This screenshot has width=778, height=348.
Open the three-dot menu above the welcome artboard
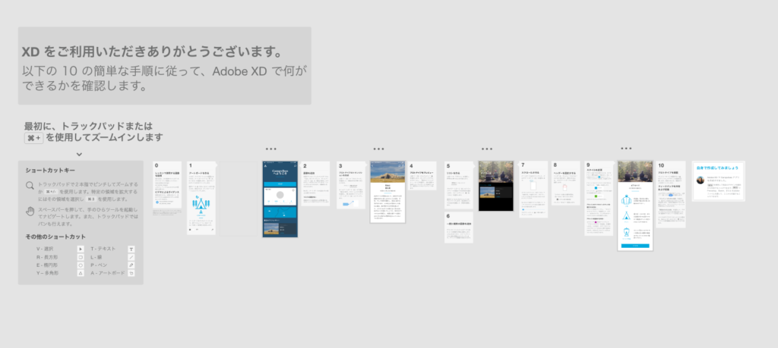point(270,149)
